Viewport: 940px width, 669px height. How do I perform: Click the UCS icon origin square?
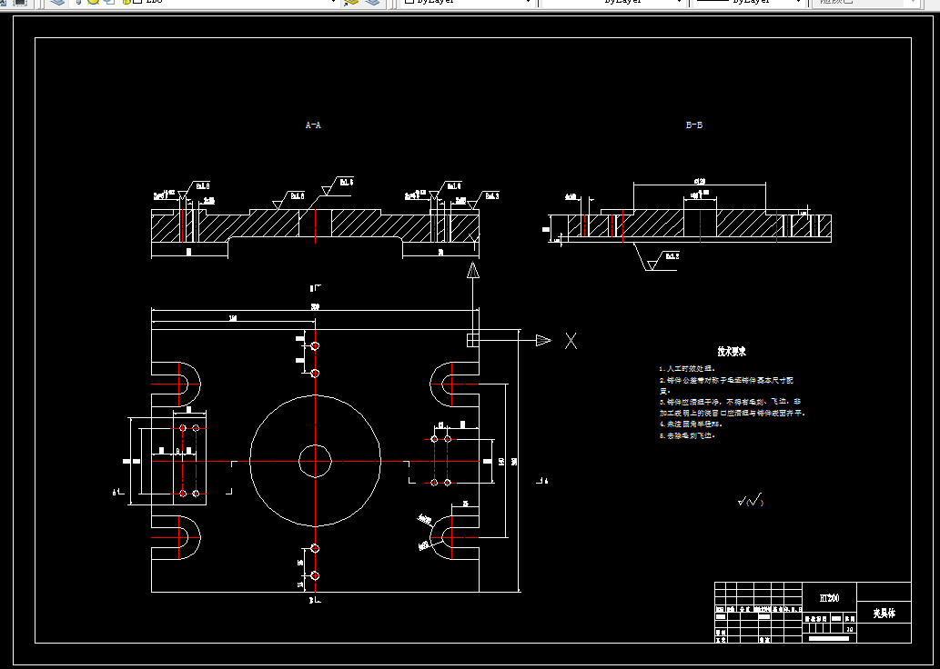(x=473, y=340)
